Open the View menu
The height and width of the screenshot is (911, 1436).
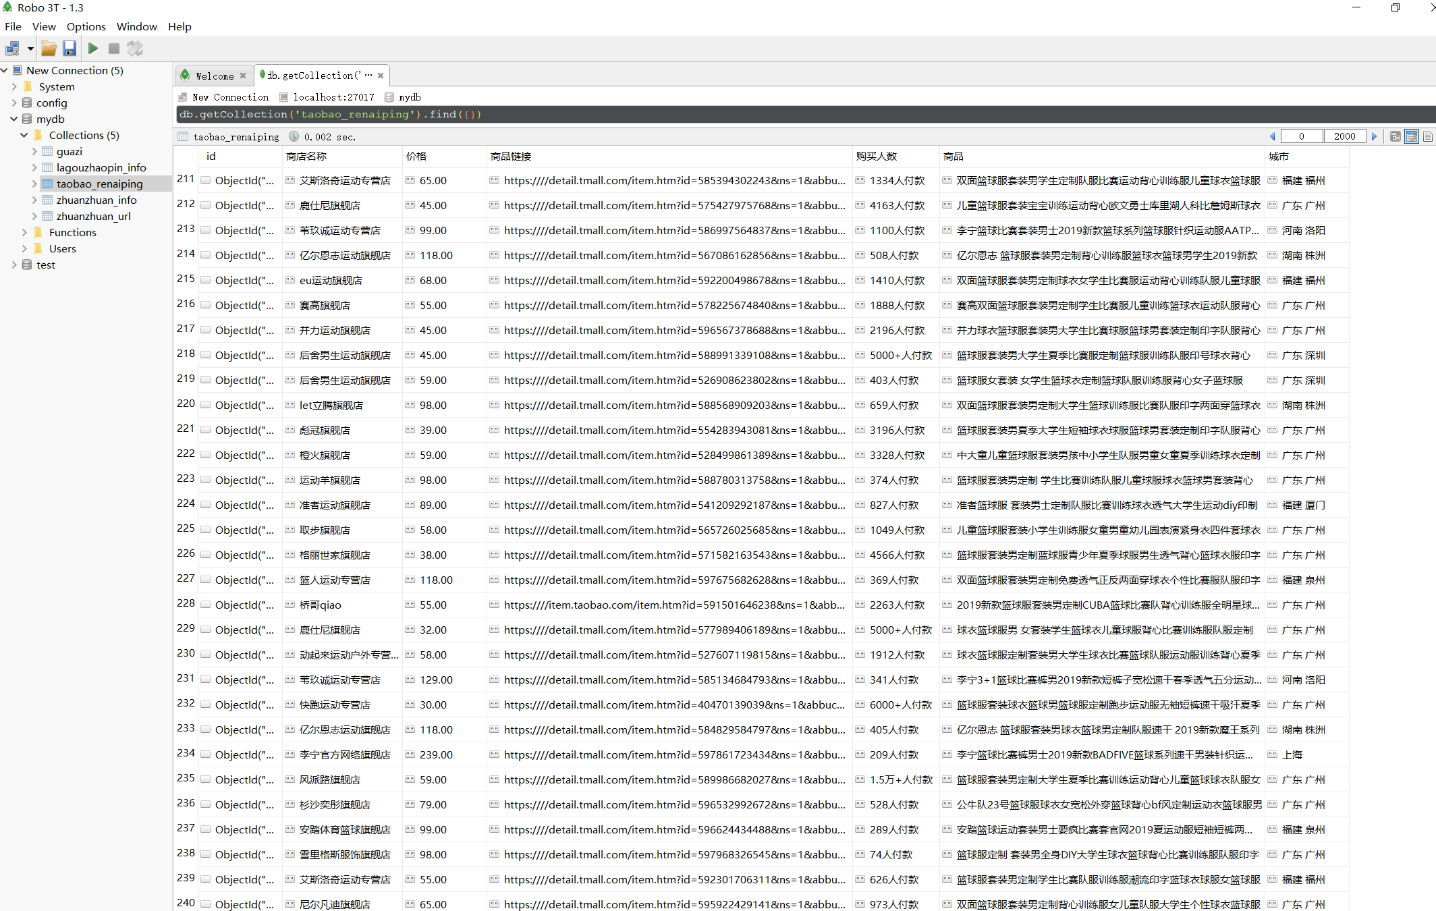44,27
